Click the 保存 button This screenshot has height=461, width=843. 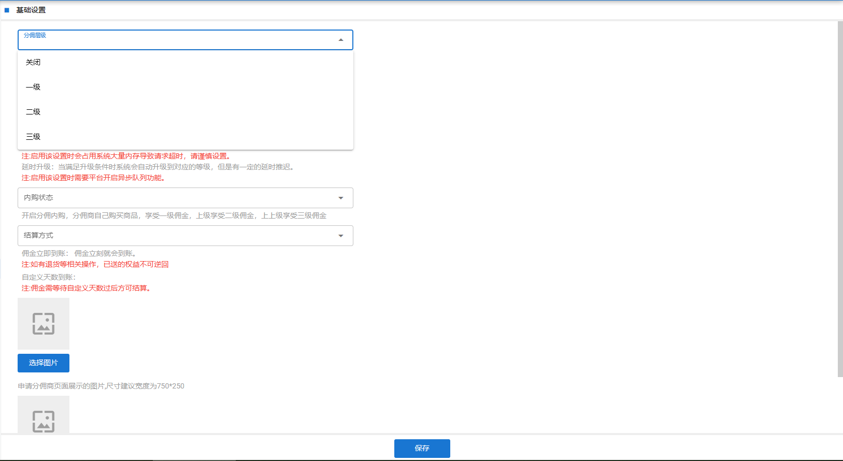click(x=422, y=449)
